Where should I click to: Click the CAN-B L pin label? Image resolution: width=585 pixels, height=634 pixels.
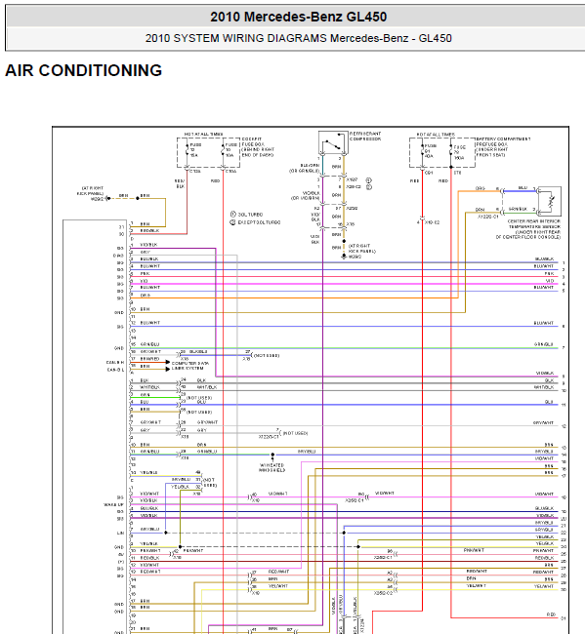115,370
